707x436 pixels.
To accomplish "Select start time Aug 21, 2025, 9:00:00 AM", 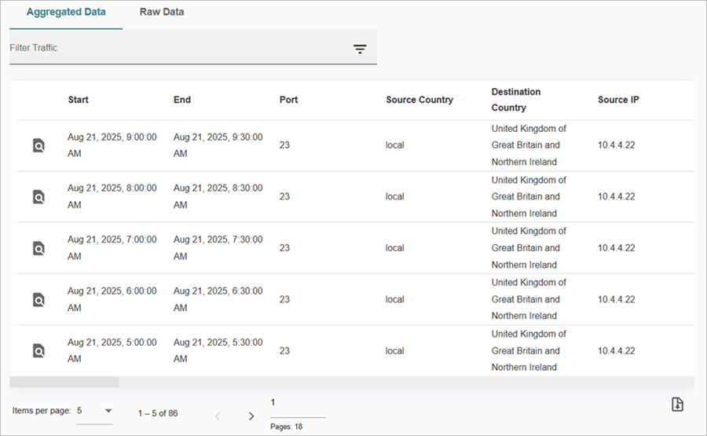I will [x=112, y=145].
